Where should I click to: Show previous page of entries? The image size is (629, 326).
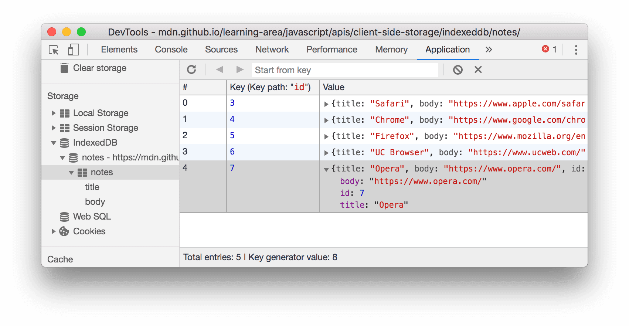[220, 69]
